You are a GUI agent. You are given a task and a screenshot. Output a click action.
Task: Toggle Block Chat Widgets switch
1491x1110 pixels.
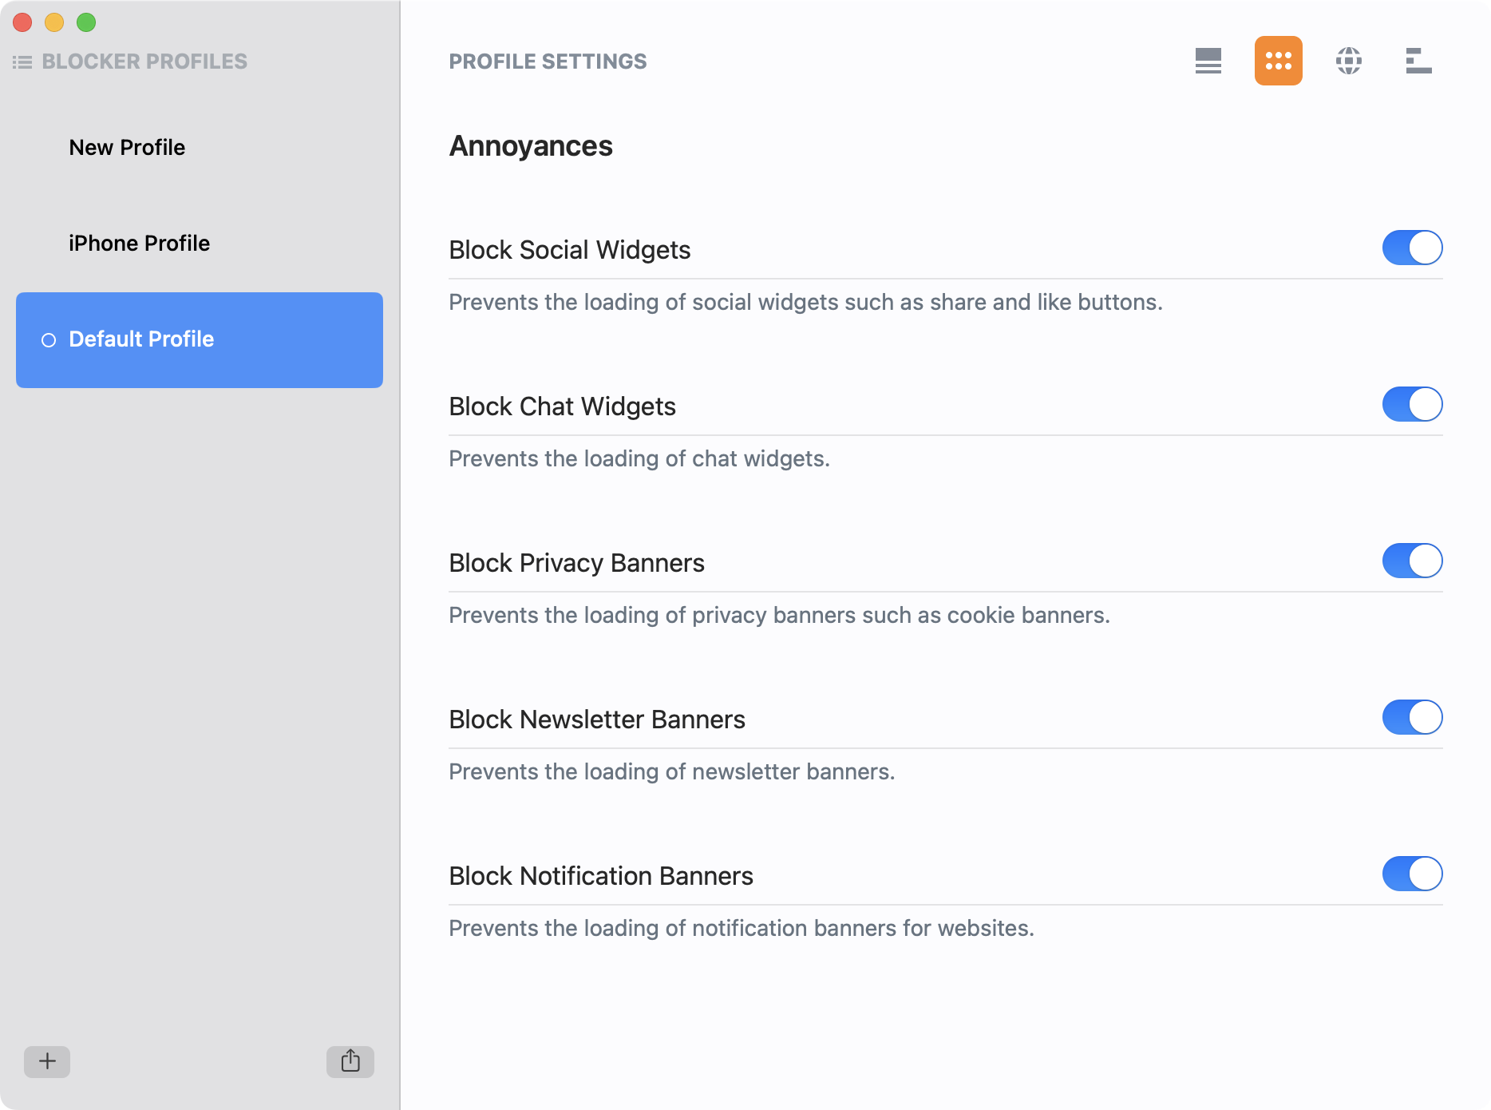[x=1412, y=404]
